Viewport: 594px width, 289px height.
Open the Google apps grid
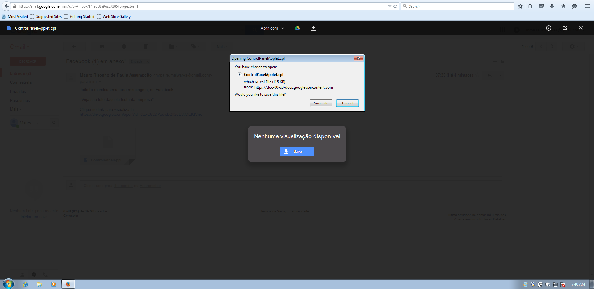coord(502,30)
